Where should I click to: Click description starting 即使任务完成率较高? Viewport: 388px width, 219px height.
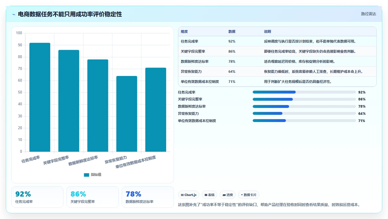310,52
